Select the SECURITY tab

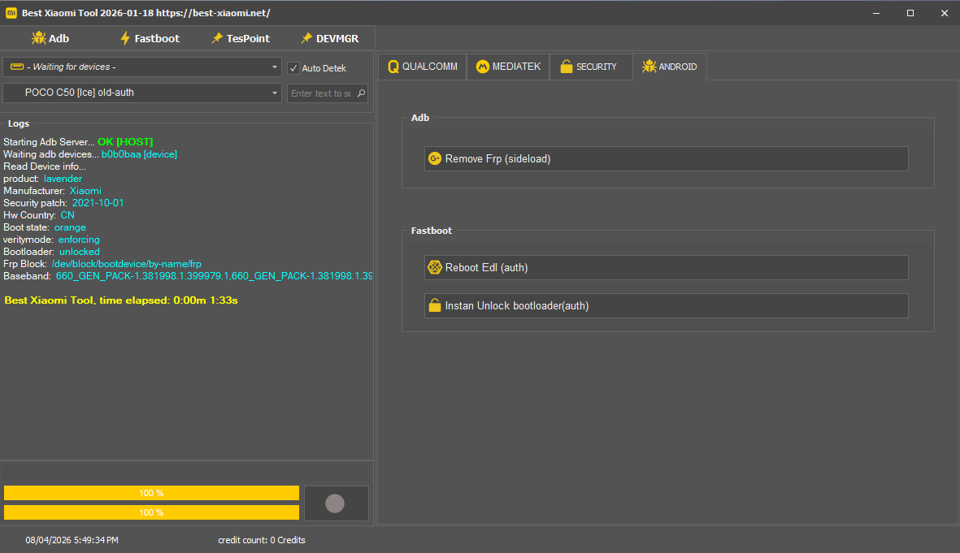click(x=589, y=67)
